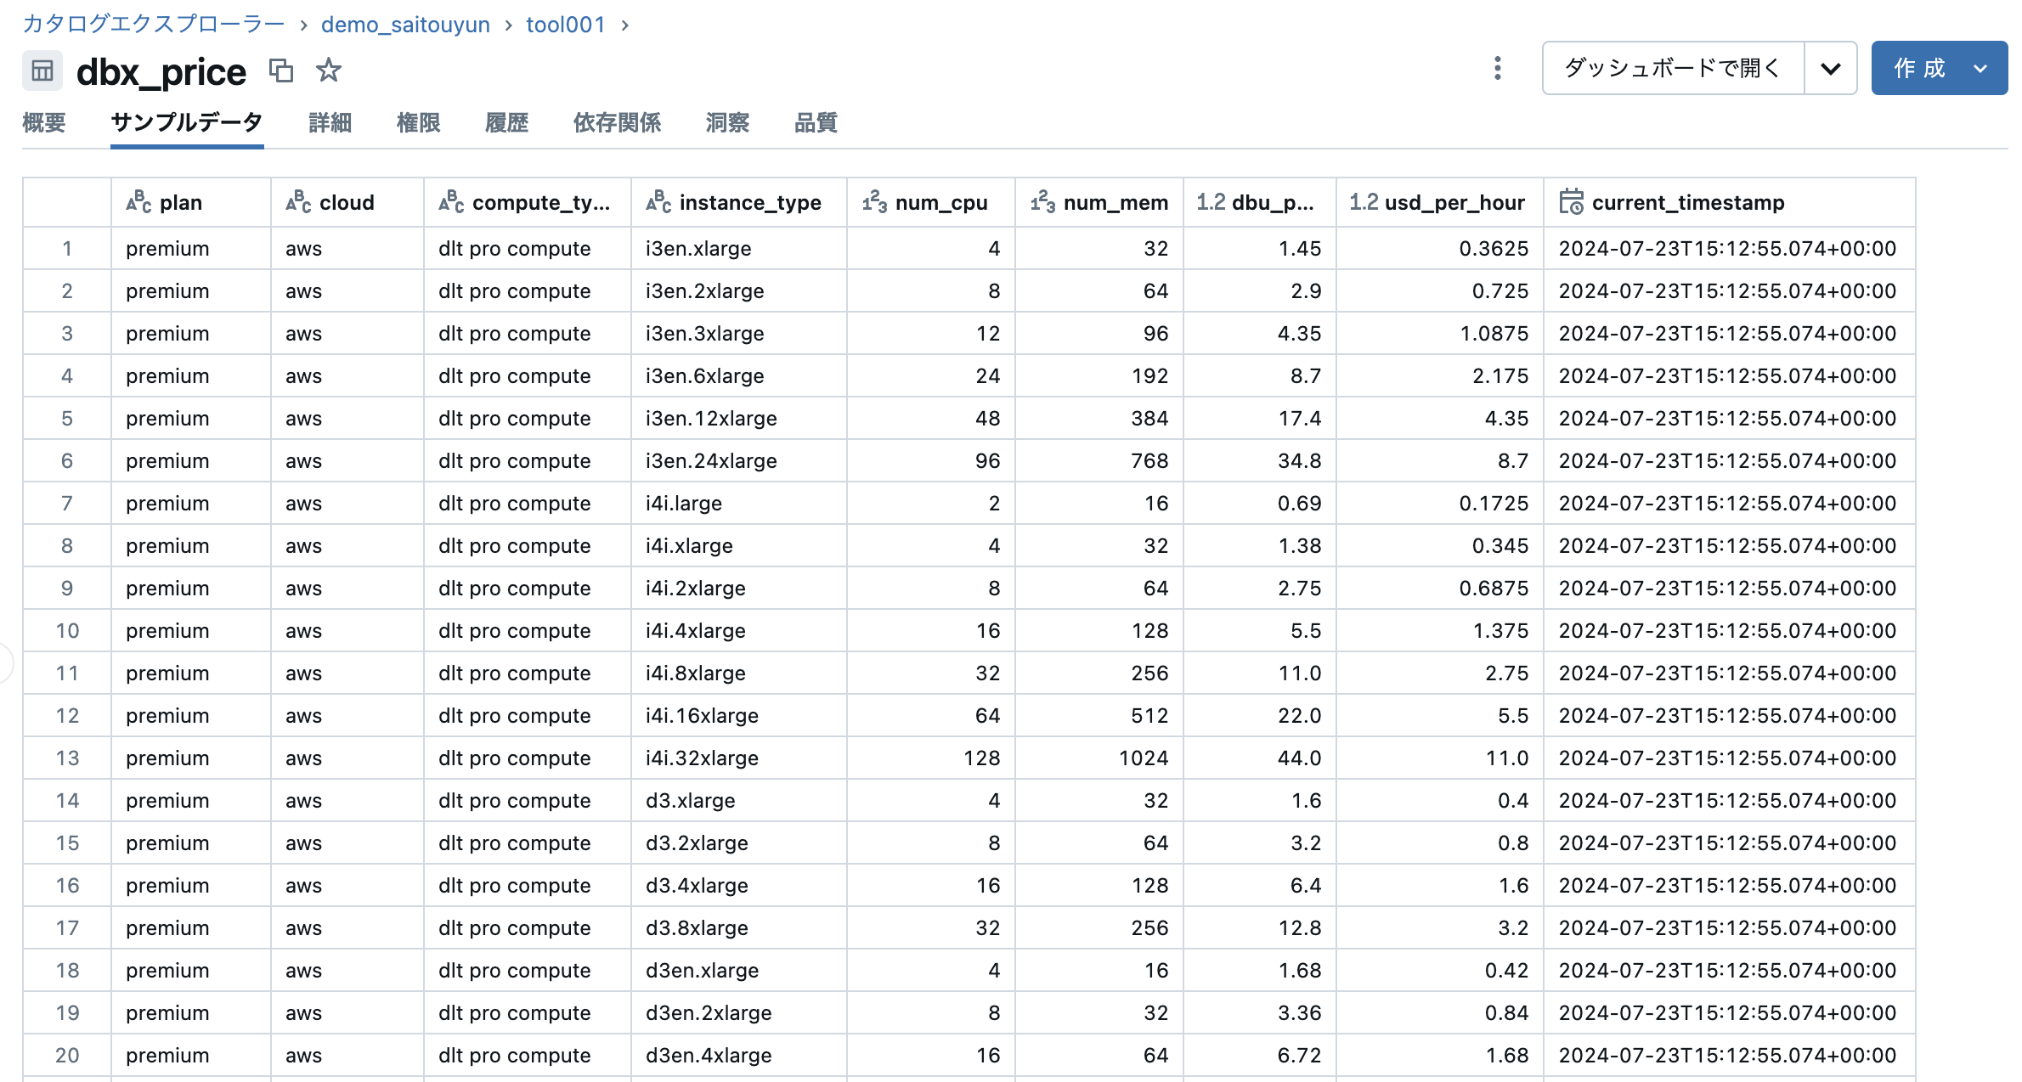Expand the dropdown arrow beside ダッシュボードで開く

point(1831,68)
